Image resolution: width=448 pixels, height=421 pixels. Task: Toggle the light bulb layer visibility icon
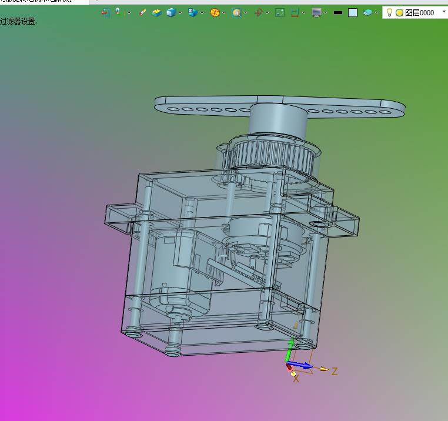tap(389, 12)
